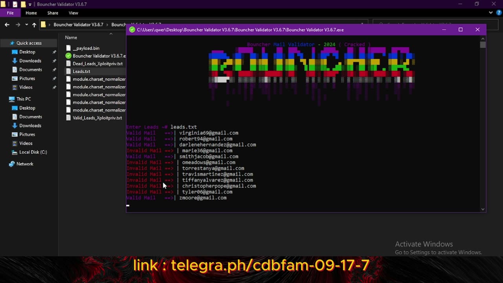Go forward using the Explorer forward arrow
Screen dimensions: 503x283
pyautogui.click(x=18, y=25)
